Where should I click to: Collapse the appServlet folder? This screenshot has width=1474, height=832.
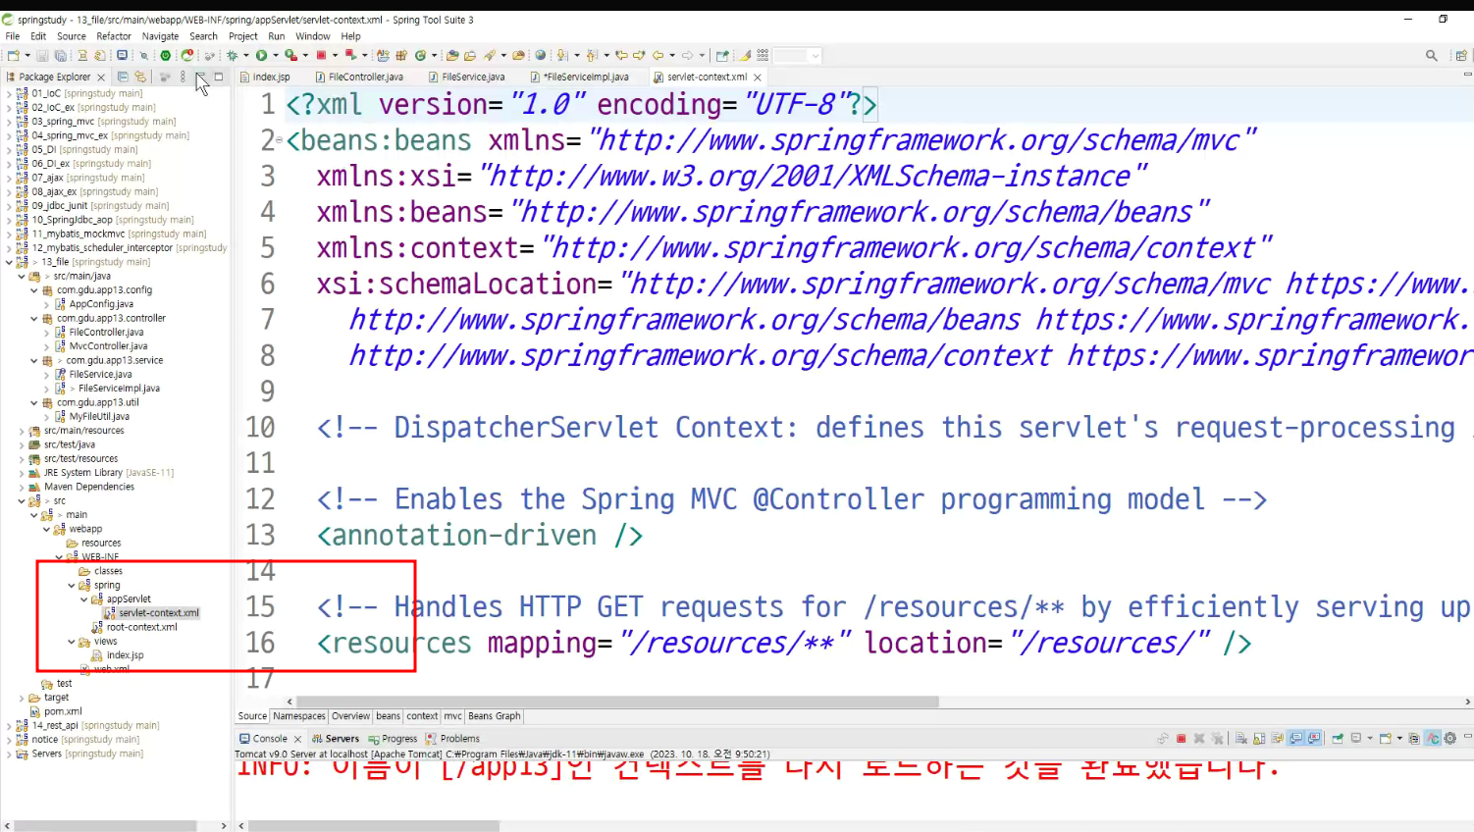pos(83,599)
